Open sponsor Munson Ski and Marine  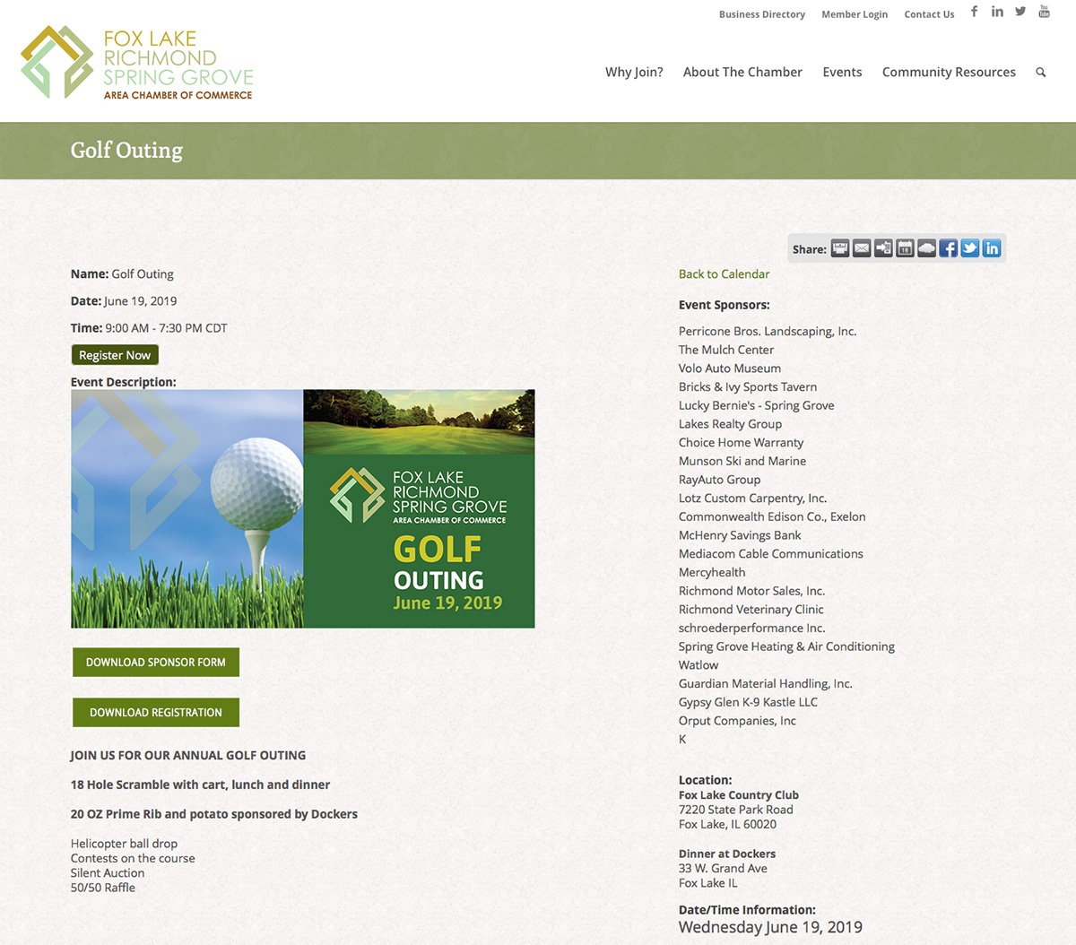click(x=742, y=461)
